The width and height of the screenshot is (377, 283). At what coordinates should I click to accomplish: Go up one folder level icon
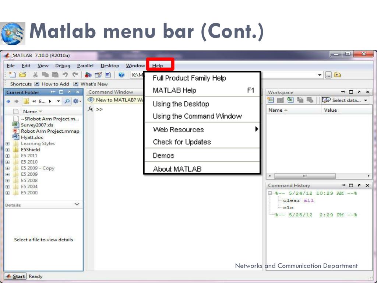pos(337,75)
